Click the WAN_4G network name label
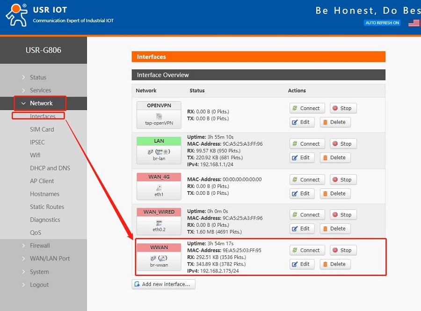The width and height of the screenshot is (421, 311). 159,177
